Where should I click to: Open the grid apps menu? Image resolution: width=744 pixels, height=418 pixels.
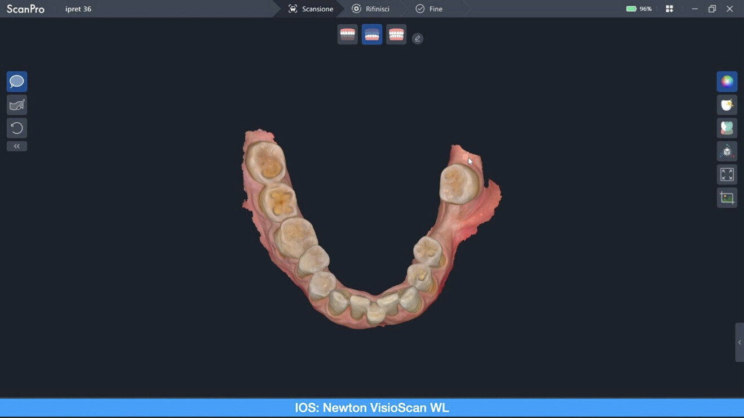tap(669, 8)
